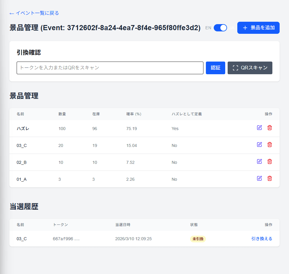Screen dimensions: 289x274
Task: Edit the ハズレ prize row
Action: coord(259,128)
